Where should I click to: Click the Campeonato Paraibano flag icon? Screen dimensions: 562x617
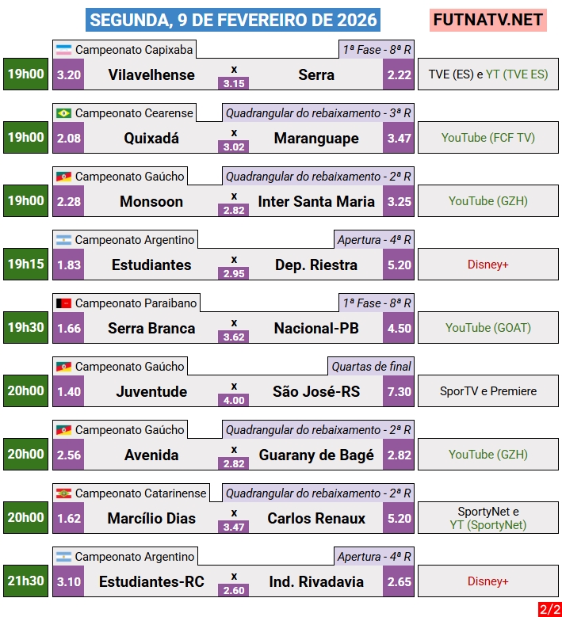click(x=63, y=303)
